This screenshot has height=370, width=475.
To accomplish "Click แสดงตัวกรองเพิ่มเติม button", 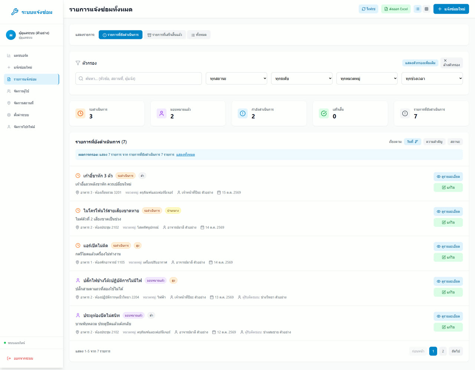I will (420, 63).
